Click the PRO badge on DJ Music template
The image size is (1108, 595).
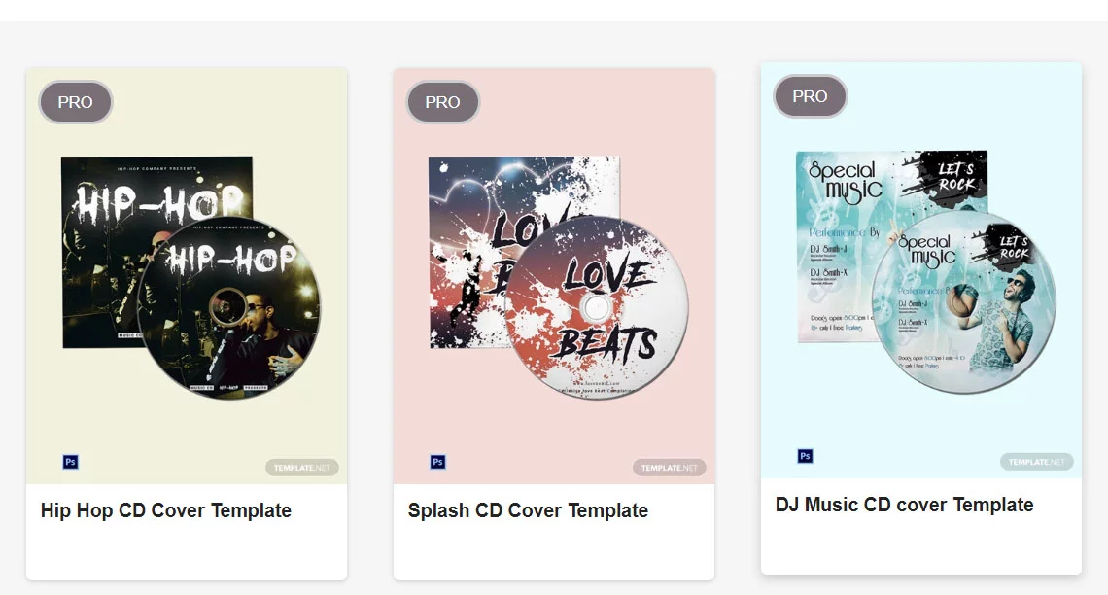[x=810, y=96]
